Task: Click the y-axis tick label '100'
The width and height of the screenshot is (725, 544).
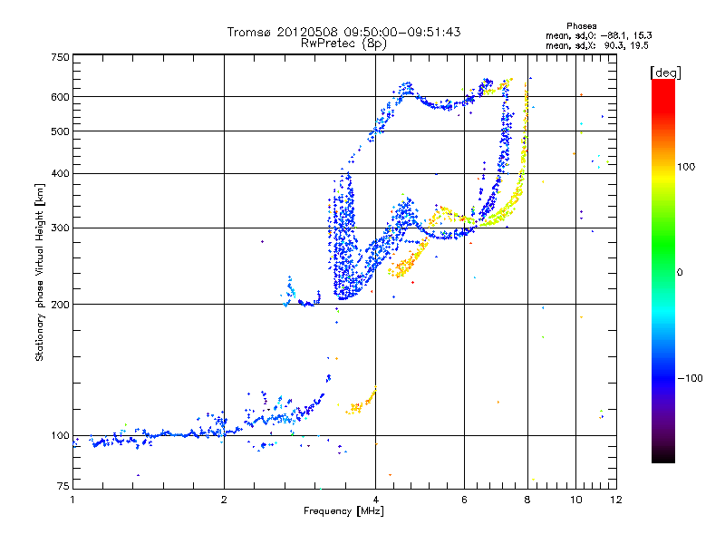Action: point(60,436)
